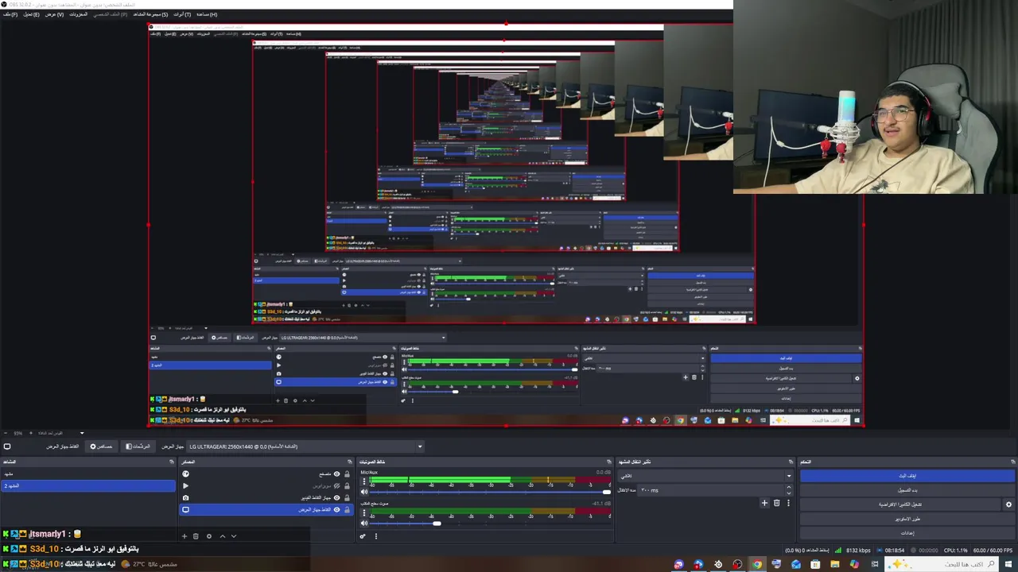Image resolution: width=1018 pixels, height=572 pixels.
Task: Toggle visibility of the first browser source
Action: click(x=336, y=474)
